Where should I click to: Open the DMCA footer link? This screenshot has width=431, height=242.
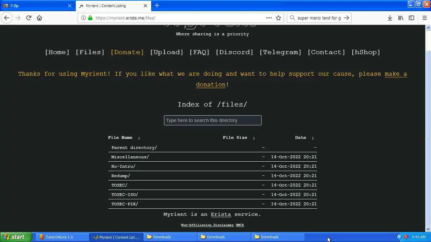pyautogui.click(x=240, y=225)
